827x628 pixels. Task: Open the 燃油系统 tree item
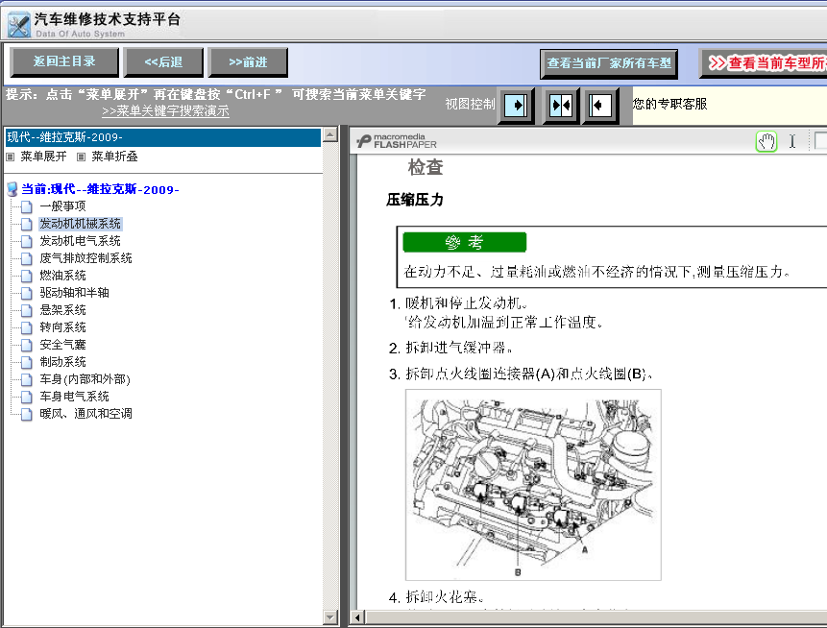(x=62, y=276)
